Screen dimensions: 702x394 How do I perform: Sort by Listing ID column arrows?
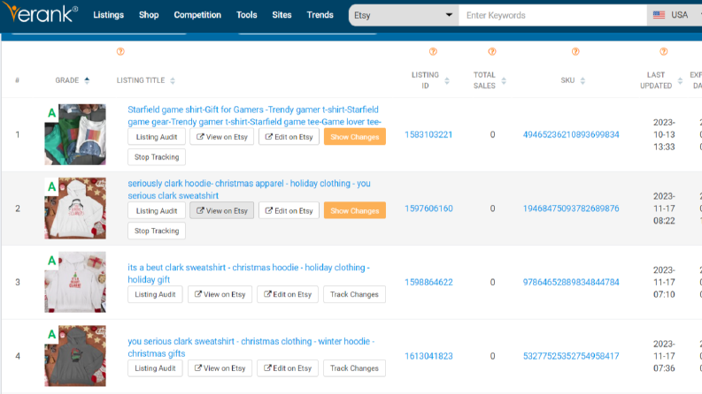tap(447, 81)
